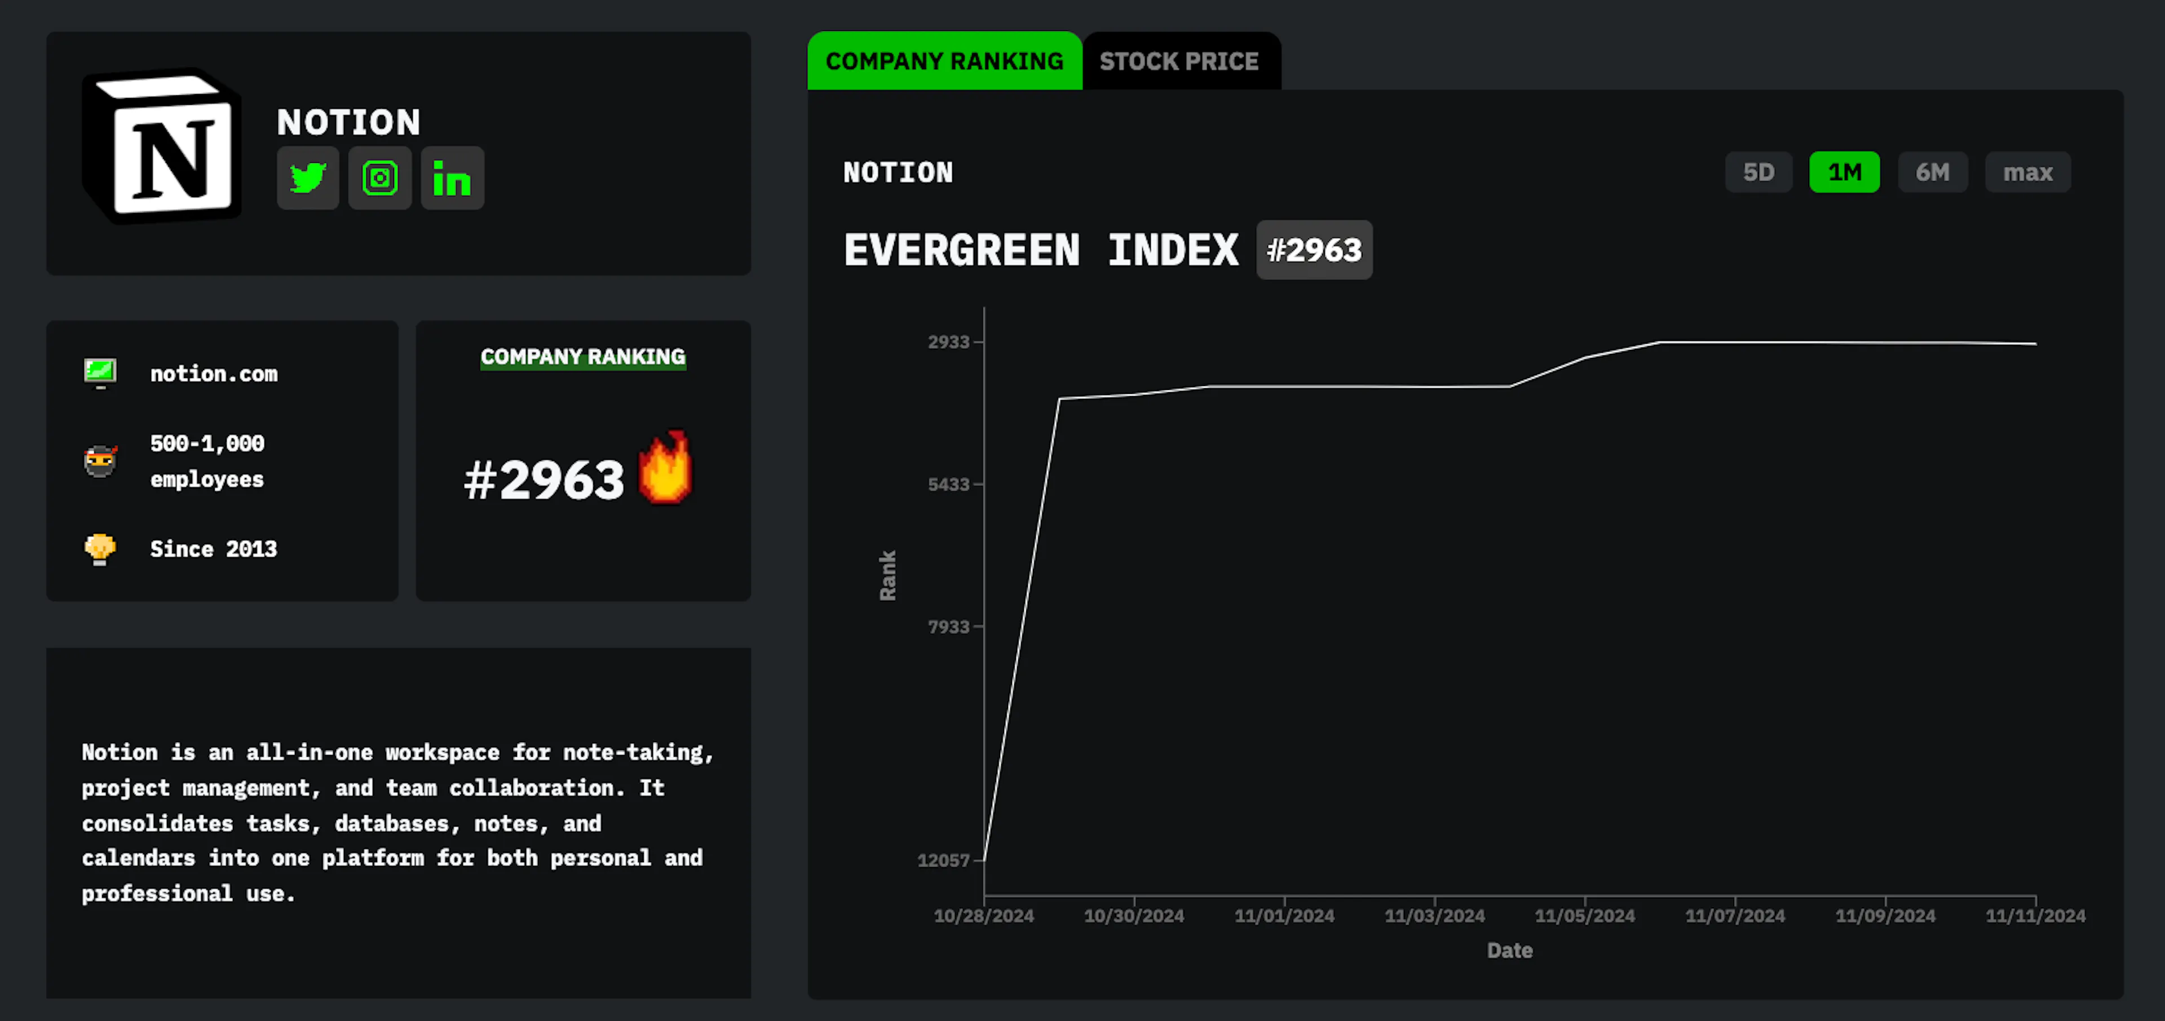Viewport: 2165px width, 1021px height.
Task: Click the Notion logo image
Action: (161, 145)
